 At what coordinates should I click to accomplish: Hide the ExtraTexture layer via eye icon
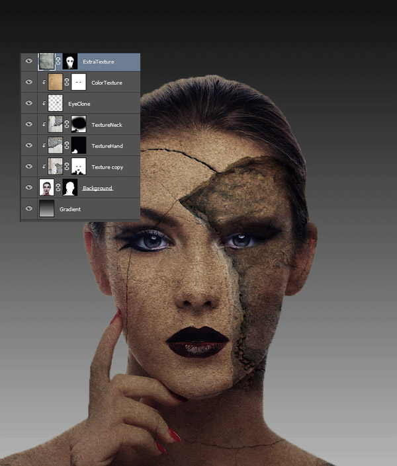[29, 61]
